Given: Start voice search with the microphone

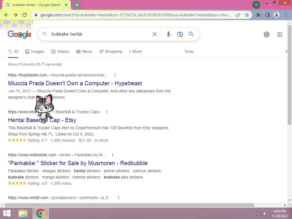Looking at the screenshot, I should (x=168, y=34).
